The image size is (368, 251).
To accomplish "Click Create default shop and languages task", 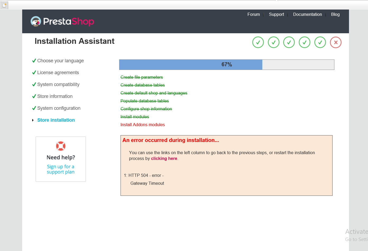I will 154,93.
